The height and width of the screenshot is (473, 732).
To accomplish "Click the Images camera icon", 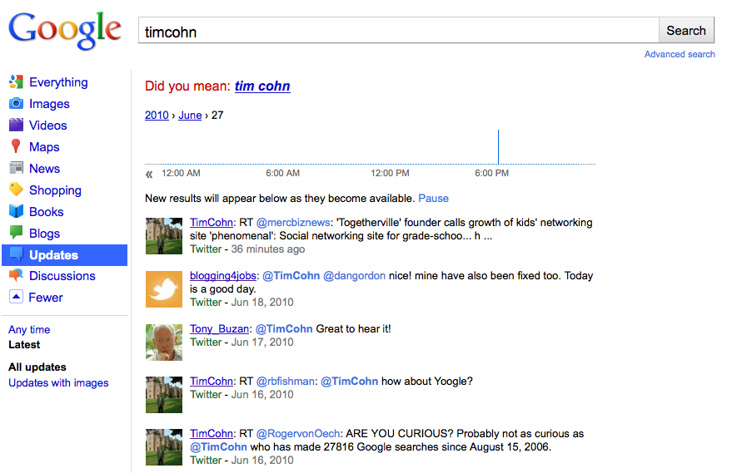I will point(16,104).
